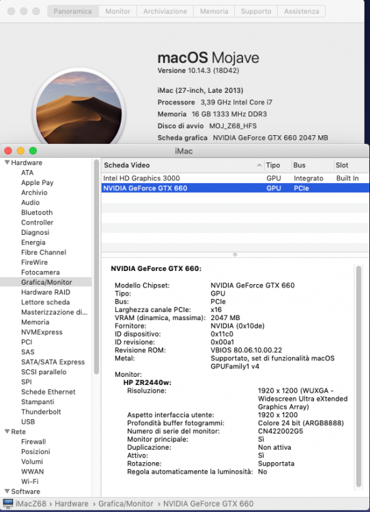Click the green zoom button of iMac window
This screenshot has width=370, height=512.
[x=33, y=151]
